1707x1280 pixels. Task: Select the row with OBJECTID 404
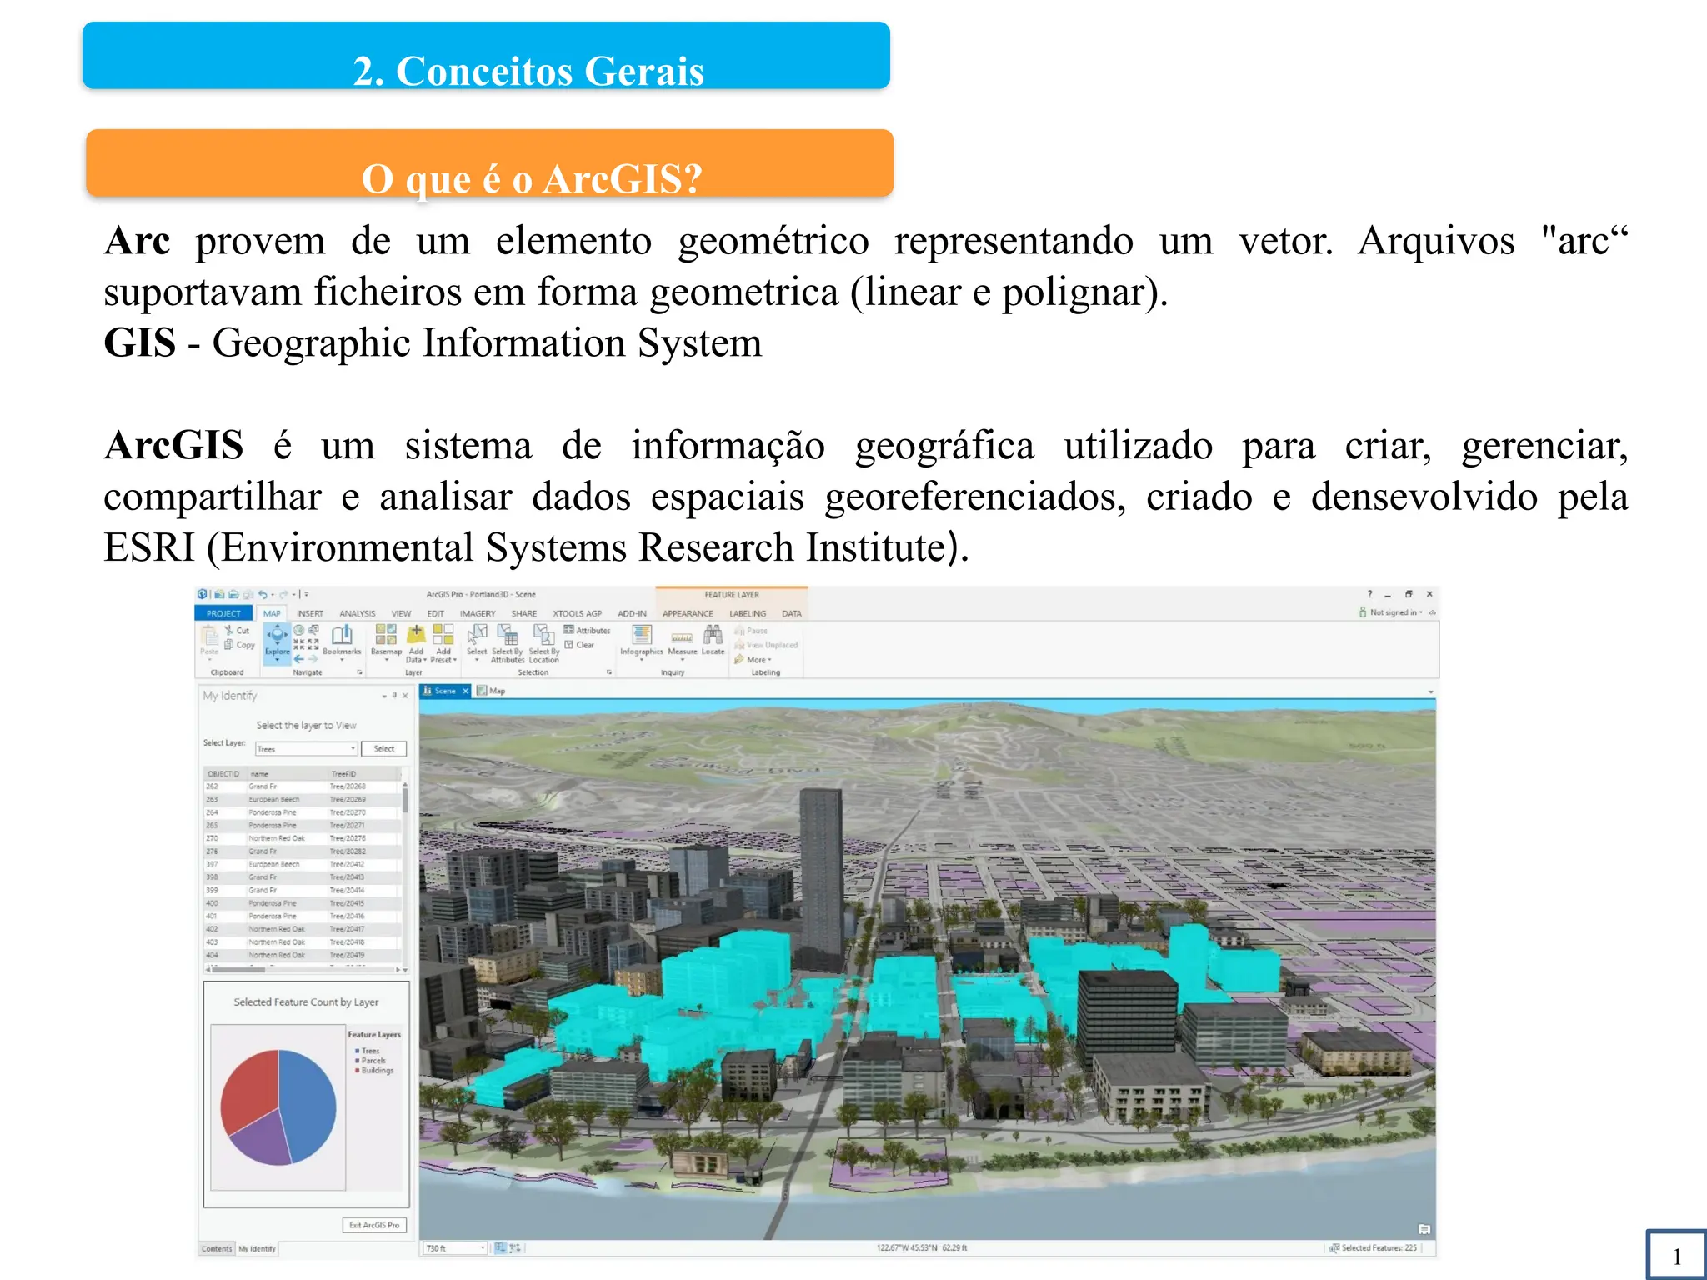[303, 955]
